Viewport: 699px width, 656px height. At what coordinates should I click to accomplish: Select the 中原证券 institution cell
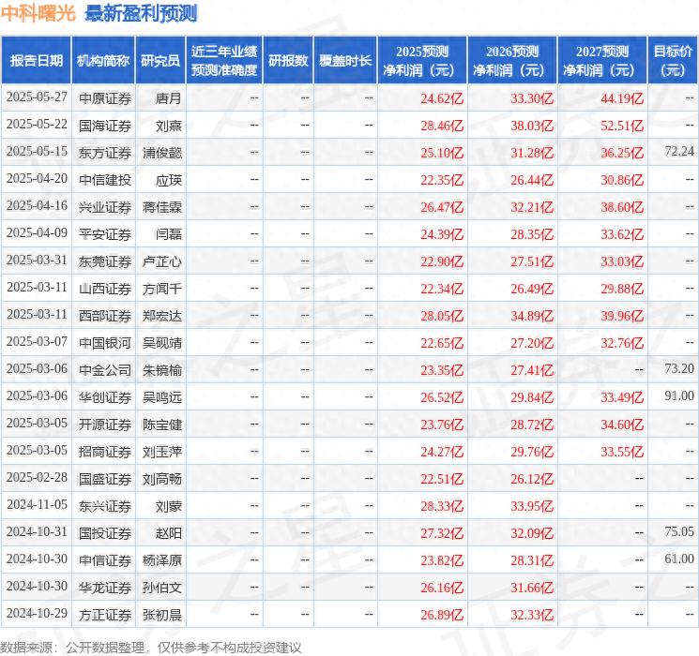tap(105, 98)
